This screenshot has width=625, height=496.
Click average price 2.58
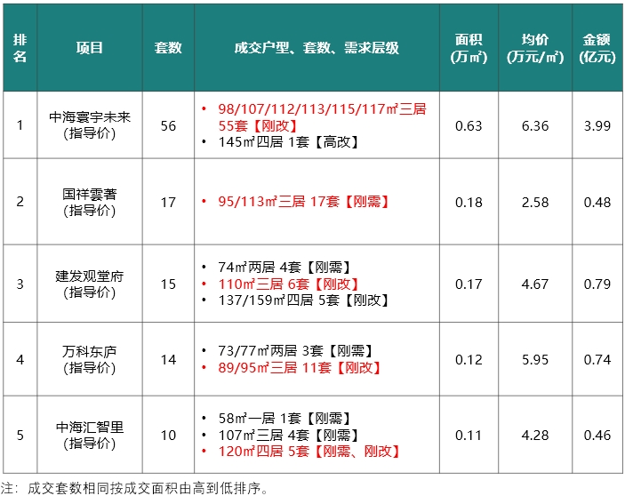point(535,203)
